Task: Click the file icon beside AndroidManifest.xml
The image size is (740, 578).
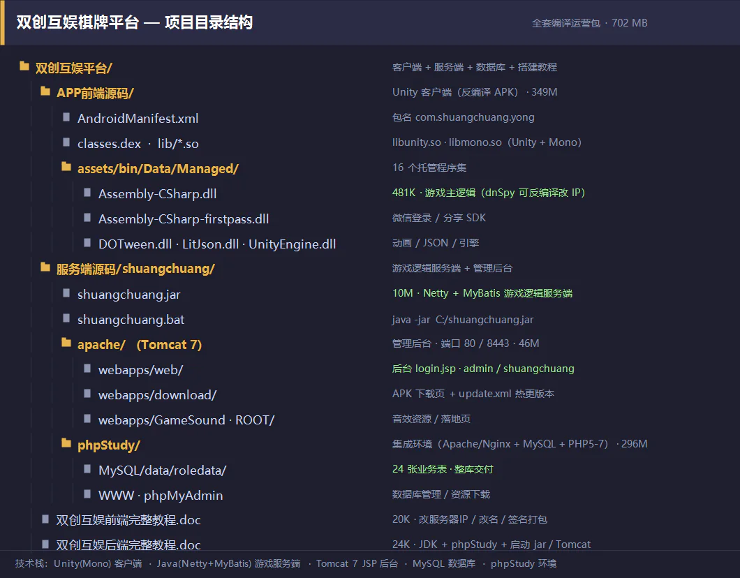Action: (x=66, y=117)
